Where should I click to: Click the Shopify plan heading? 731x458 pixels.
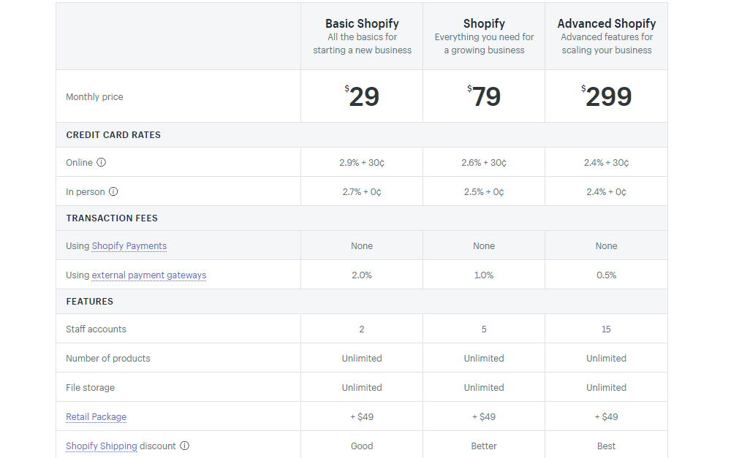click(x=484, y=23)
